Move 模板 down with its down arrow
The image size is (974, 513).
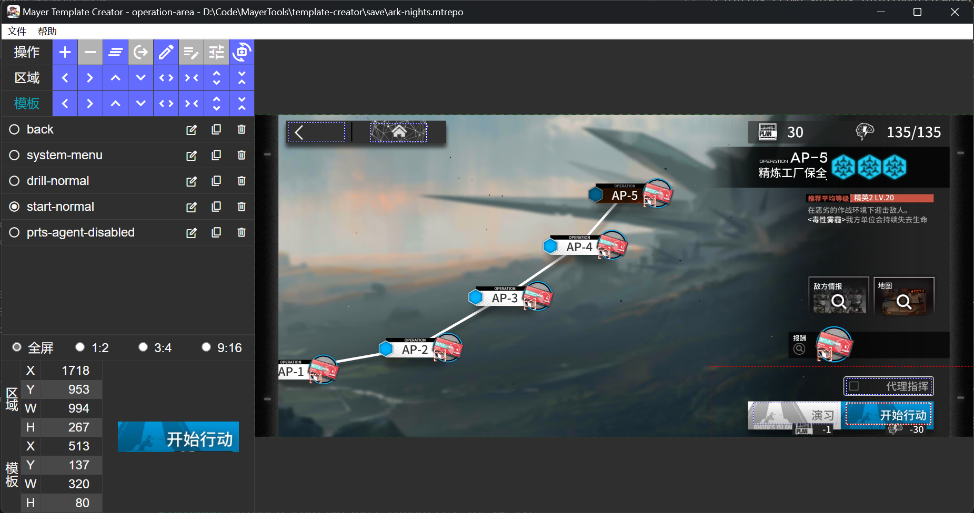tap(141, 104)
